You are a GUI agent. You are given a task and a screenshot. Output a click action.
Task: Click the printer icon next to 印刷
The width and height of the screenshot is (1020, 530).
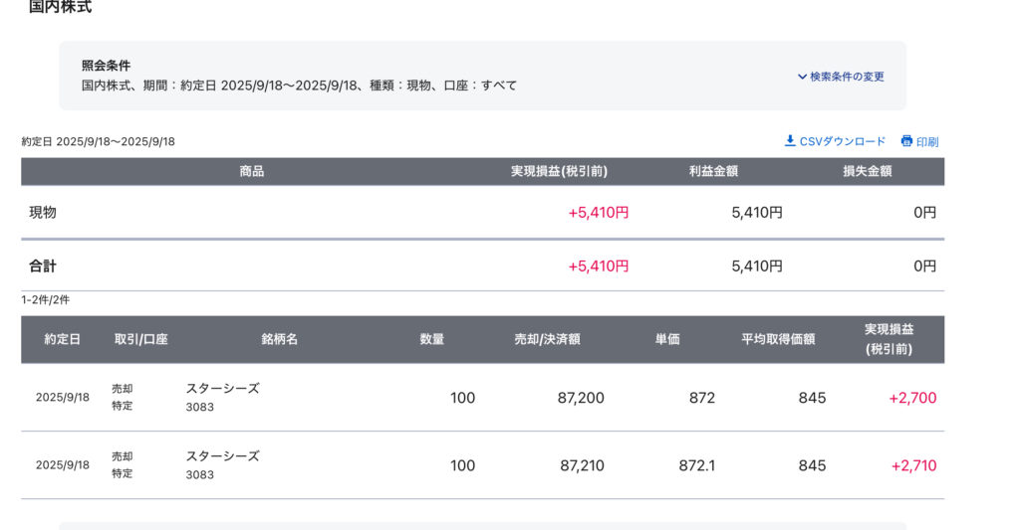coord(906,141)
